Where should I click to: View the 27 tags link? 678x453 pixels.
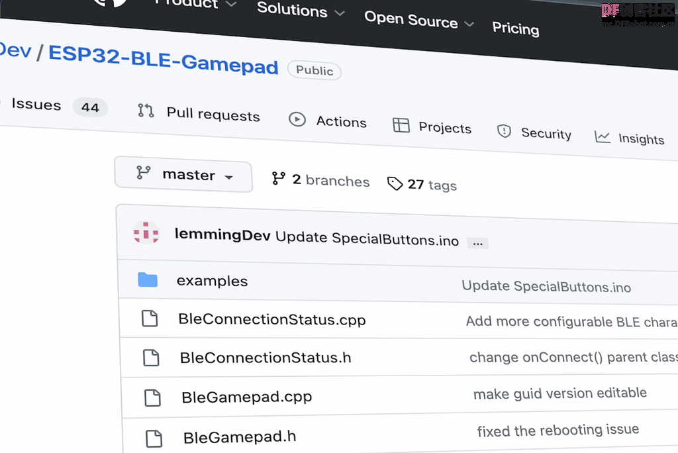pyautogui.click(x=432, y=185)
